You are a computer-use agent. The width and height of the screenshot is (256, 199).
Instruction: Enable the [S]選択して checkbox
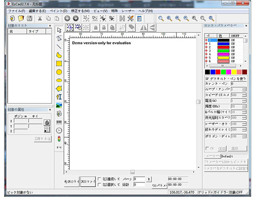click(x=99, y=185)
